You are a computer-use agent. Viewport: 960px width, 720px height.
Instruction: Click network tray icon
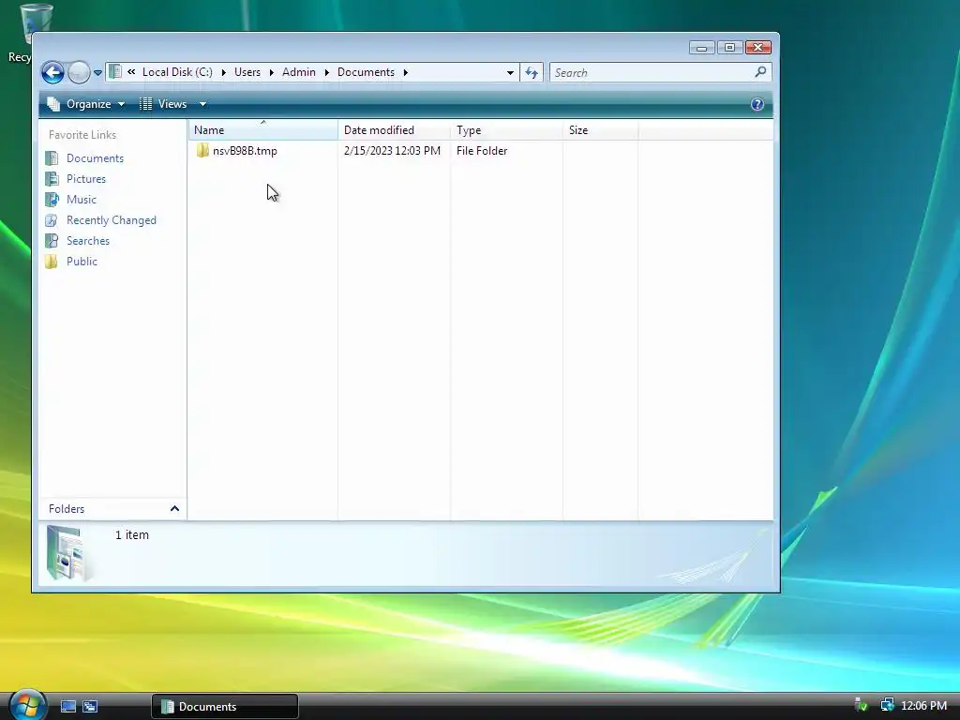pyautogui.click(x=887, y=705)
